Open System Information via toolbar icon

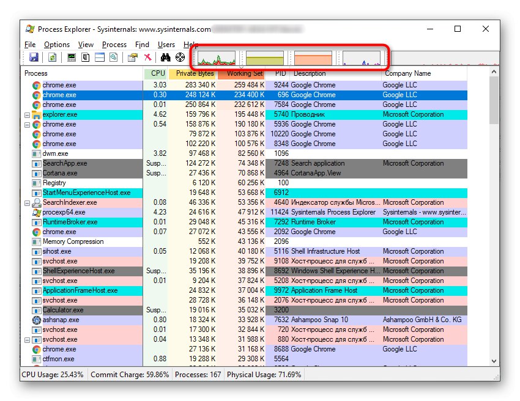[x=72, y=57]
